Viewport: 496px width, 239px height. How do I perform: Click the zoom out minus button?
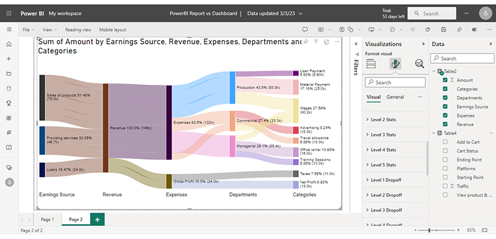point(415,230)
